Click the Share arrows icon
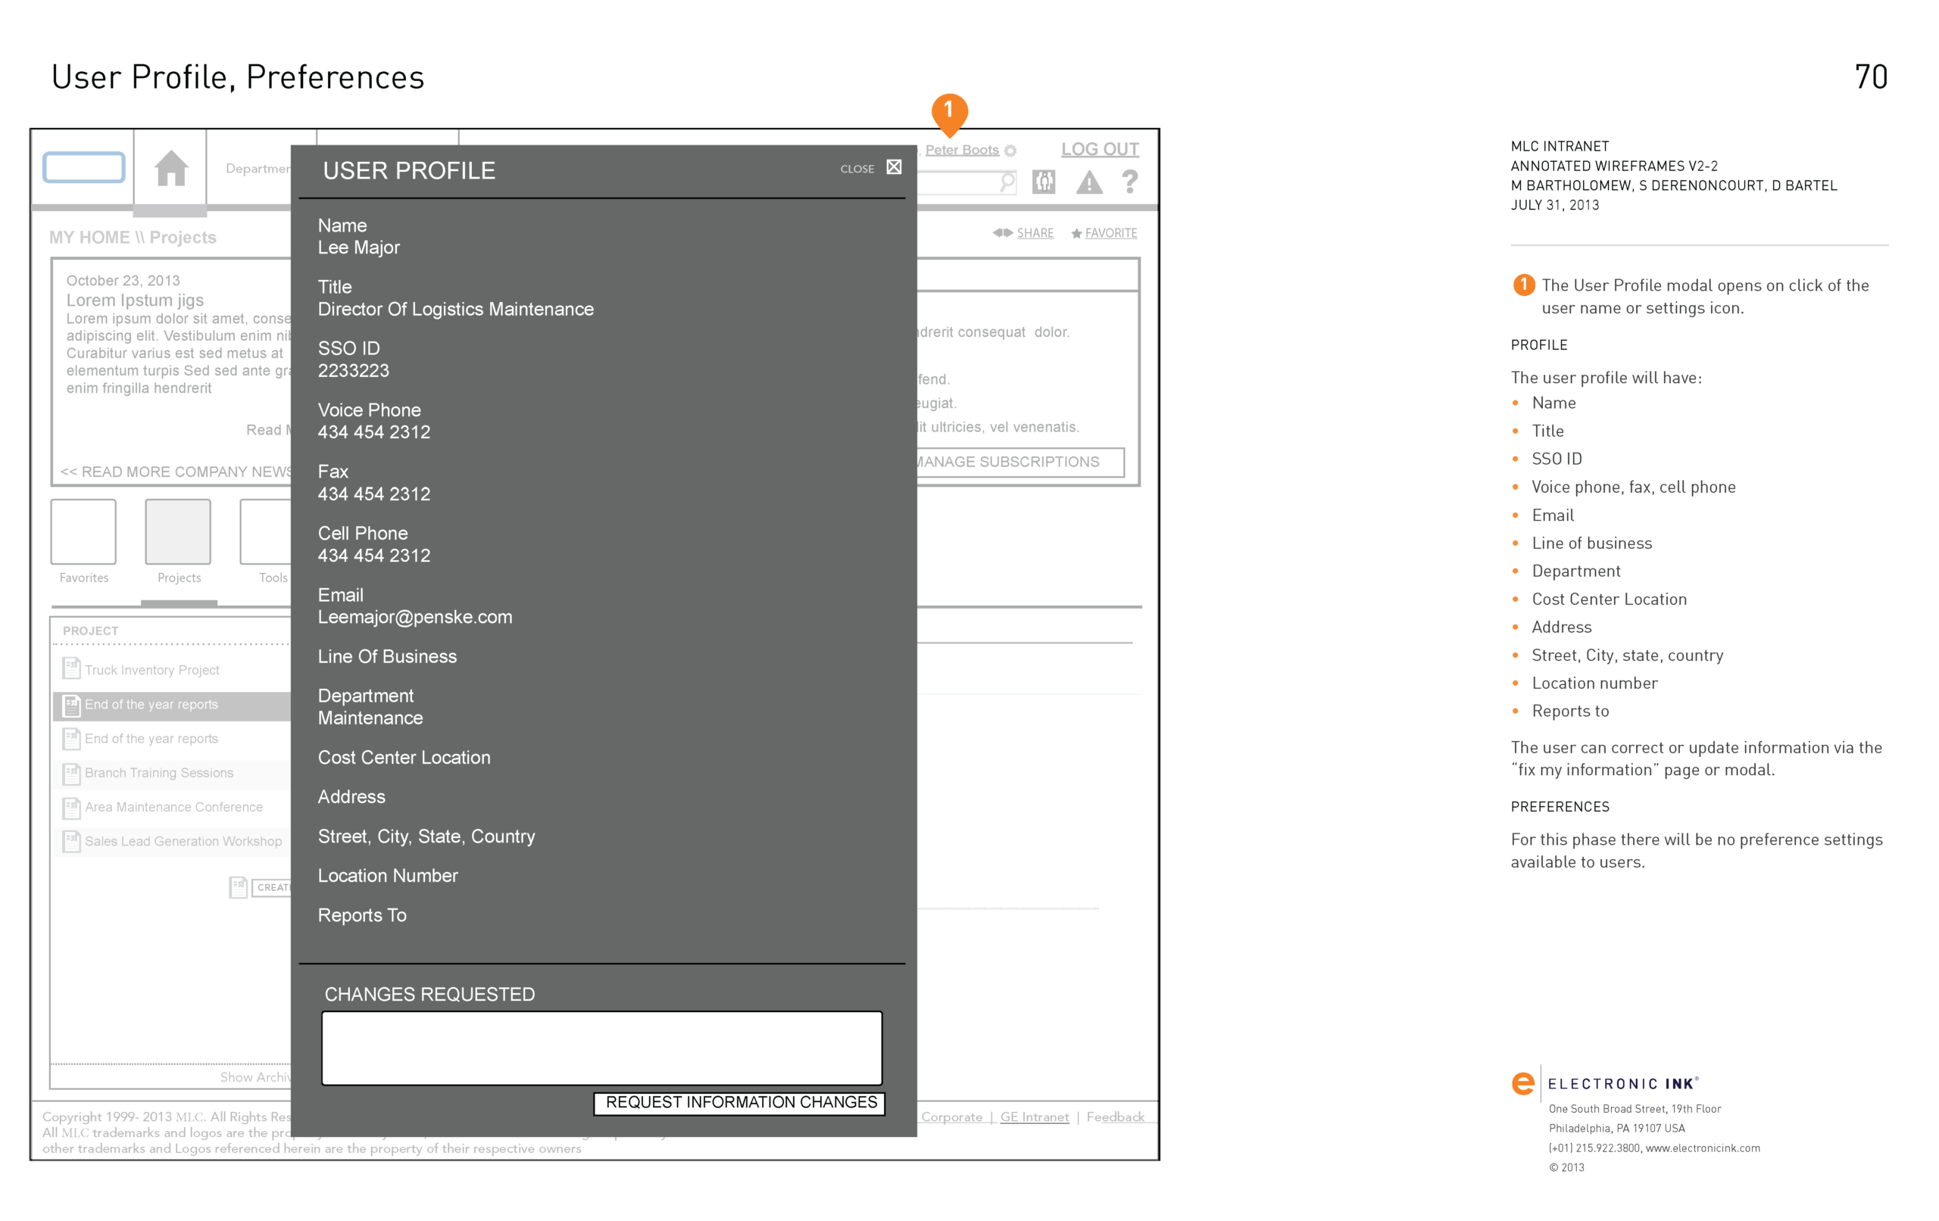1939x1221 pixels. pyautogui.click(x=1002, y=232)
